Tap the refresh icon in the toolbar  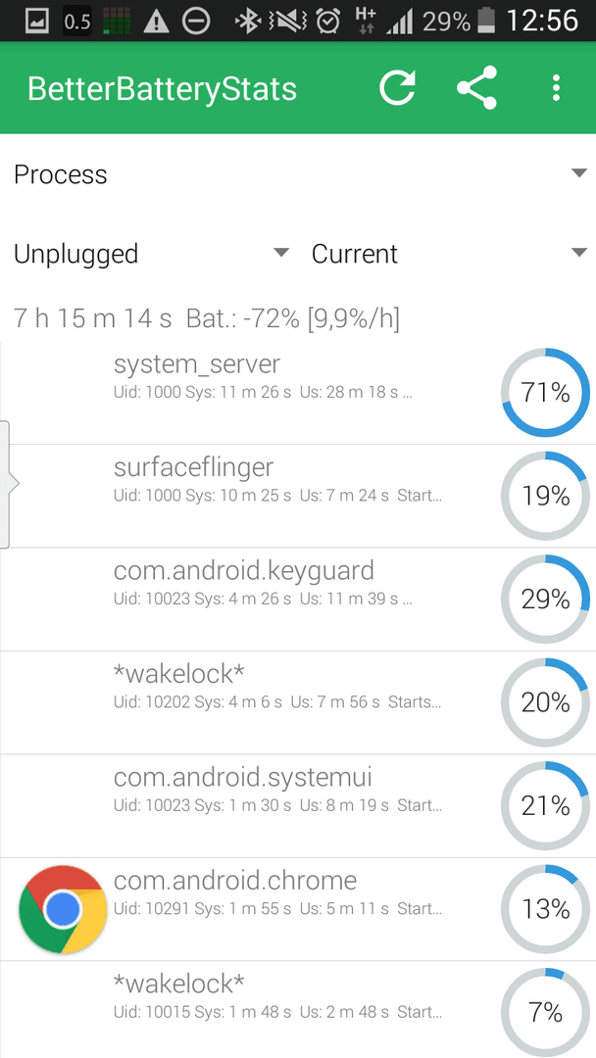pyautogui.click(x=397, y=88)
